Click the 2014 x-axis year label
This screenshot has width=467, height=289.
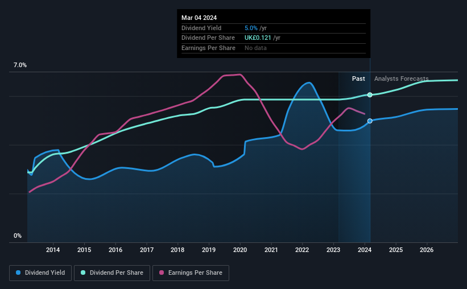point(53,250)
